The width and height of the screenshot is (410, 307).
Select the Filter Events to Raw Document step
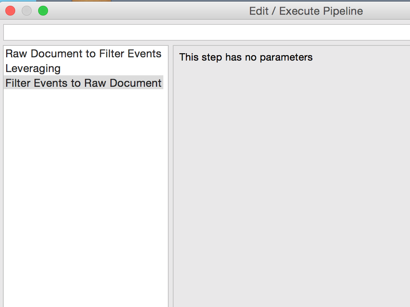click(x=83, y=83)
